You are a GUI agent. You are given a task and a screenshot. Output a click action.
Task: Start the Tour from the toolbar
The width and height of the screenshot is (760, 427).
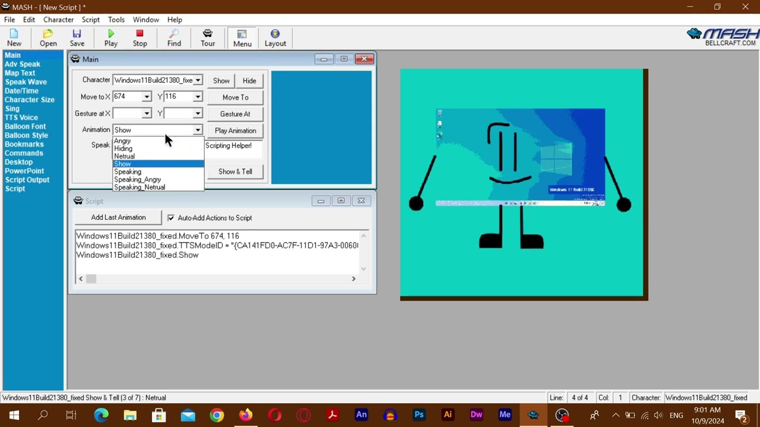pyautogui.click(x=208, y=38)
